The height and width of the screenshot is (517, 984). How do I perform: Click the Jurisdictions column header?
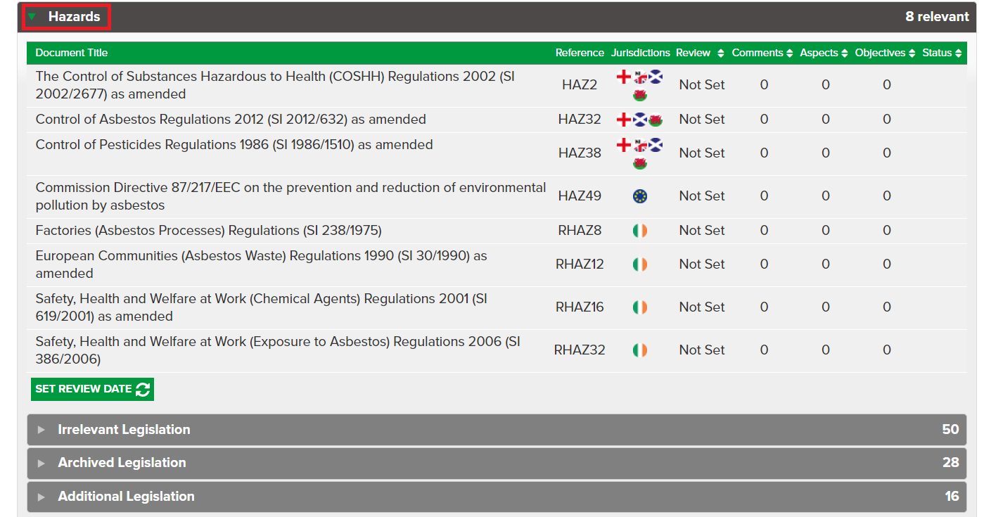(x=641, y=53)
